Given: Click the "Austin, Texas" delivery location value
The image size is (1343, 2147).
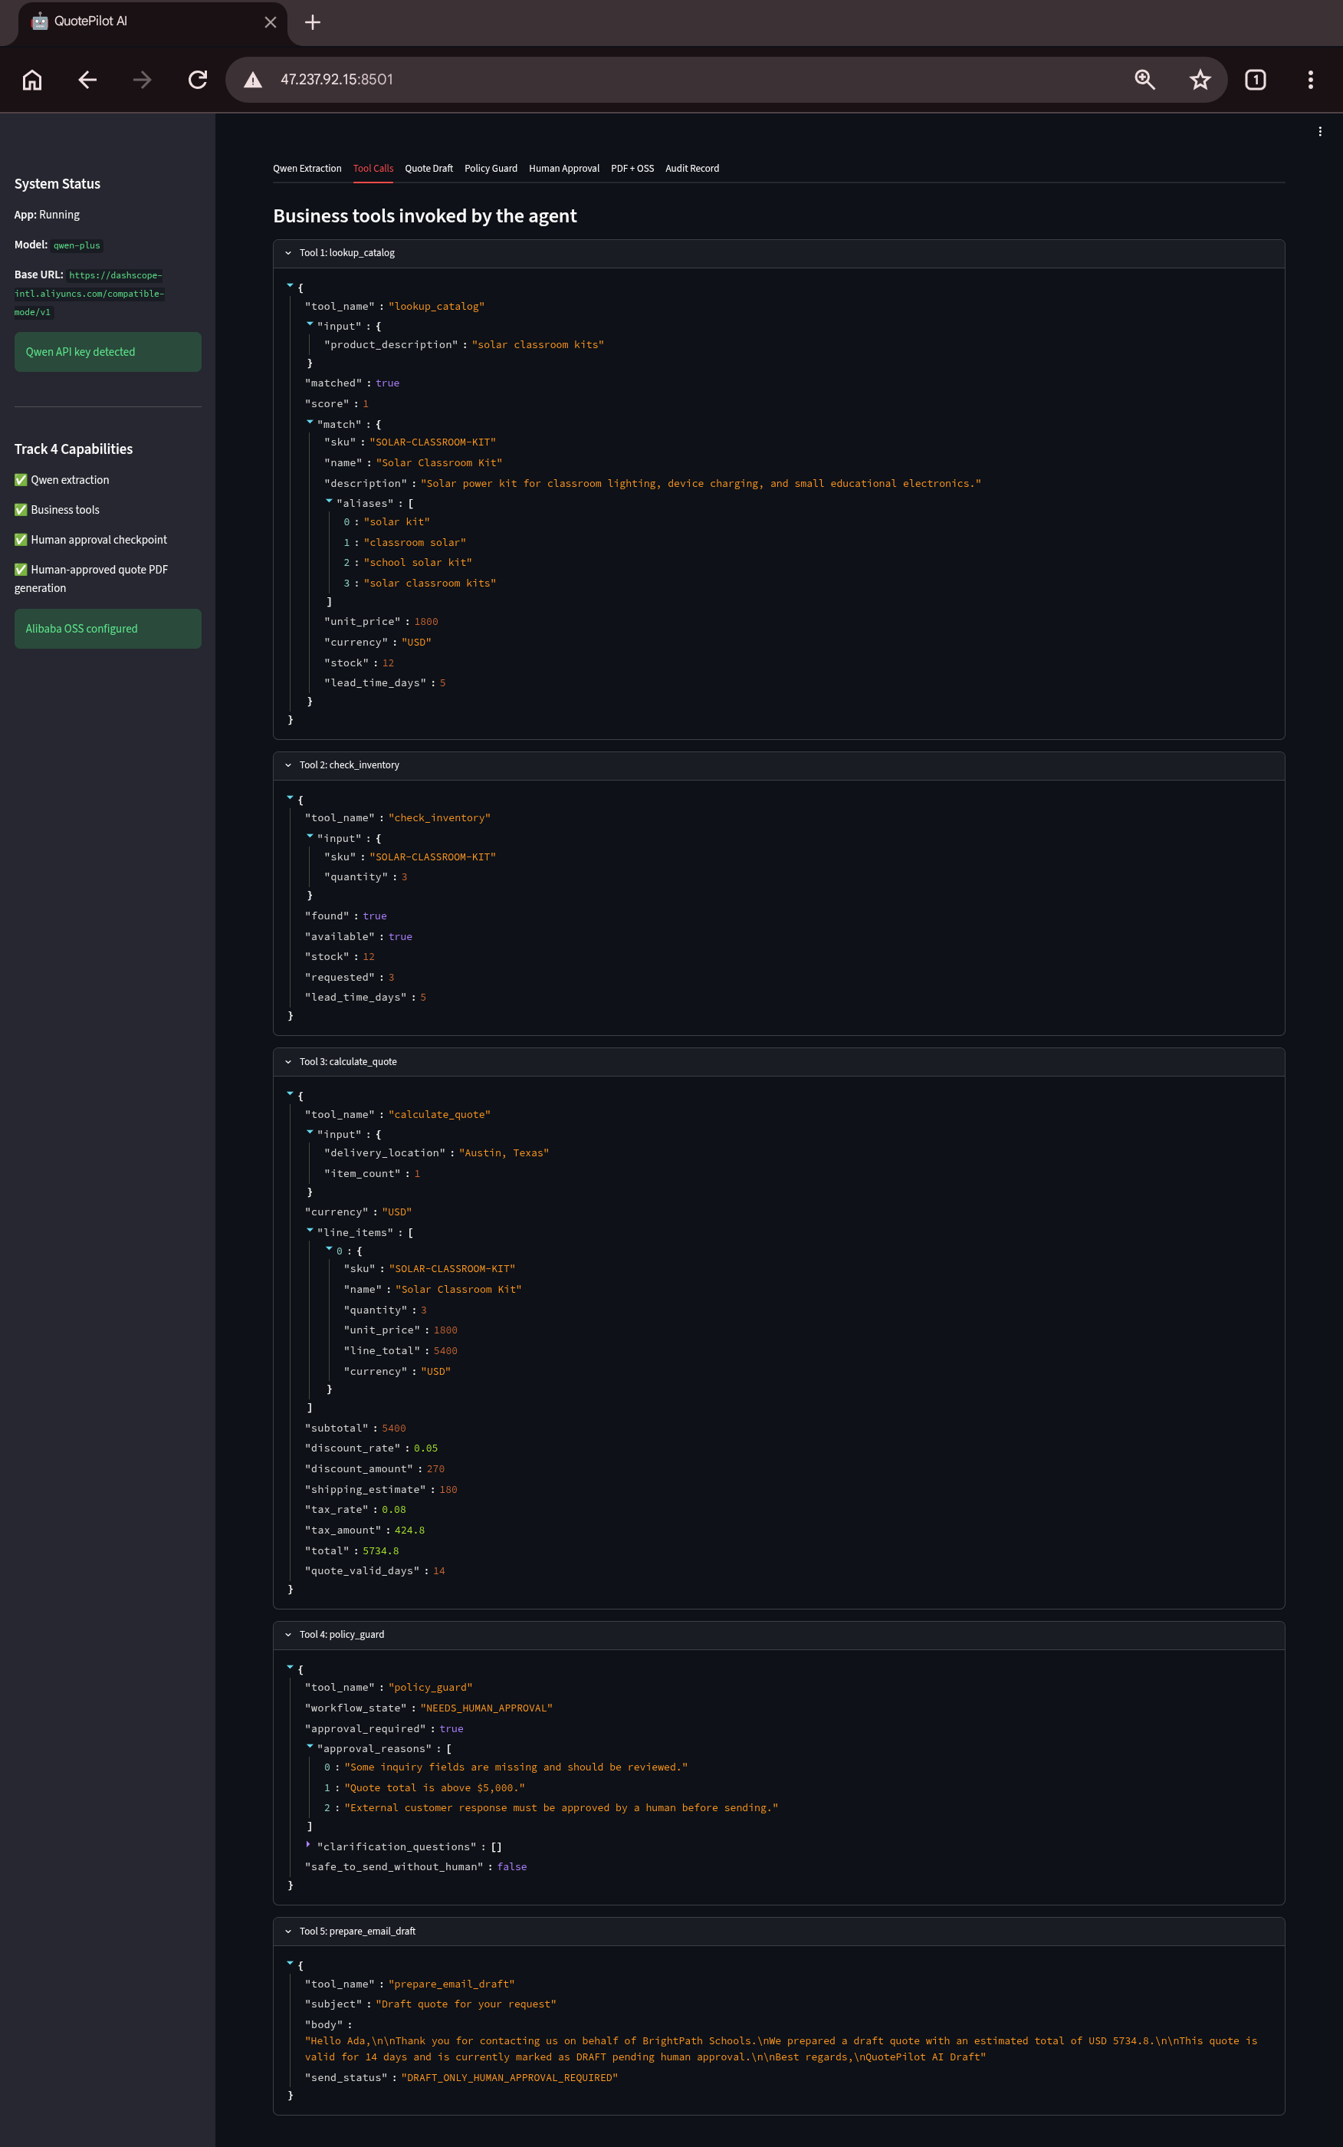Looking at the screenshot, I should click(504, 1153).
